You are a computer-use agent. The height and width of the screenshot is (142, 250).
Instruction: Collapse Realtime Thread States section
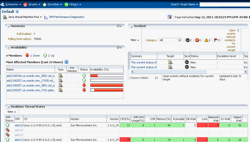[8, 107]
